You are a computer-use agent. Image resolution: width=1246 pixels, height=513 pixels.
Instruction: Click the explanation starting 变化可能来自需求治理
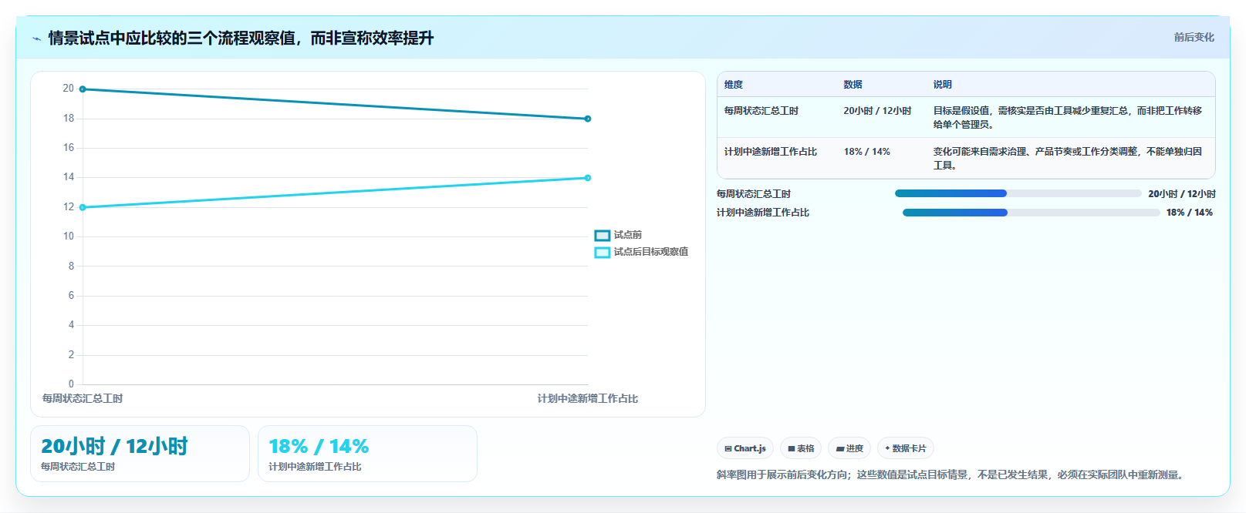coord(1068,159)
